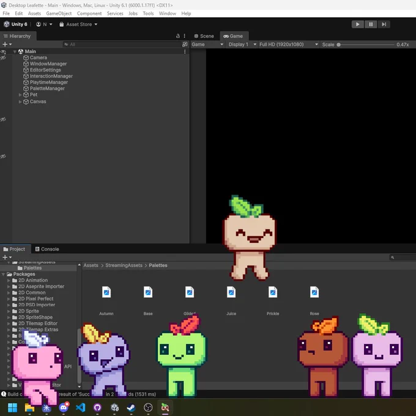This screenshot has width=416, height=416.
Task: Collapse the Main scene foldout arrow
Action: (x=15, y=51)
